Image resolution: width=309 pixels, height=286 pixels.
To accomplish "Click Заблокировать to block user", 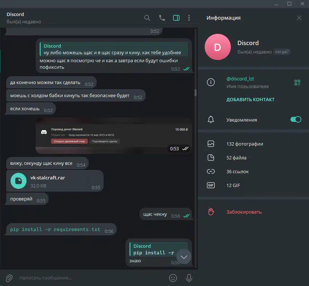I will coord(244,212).
